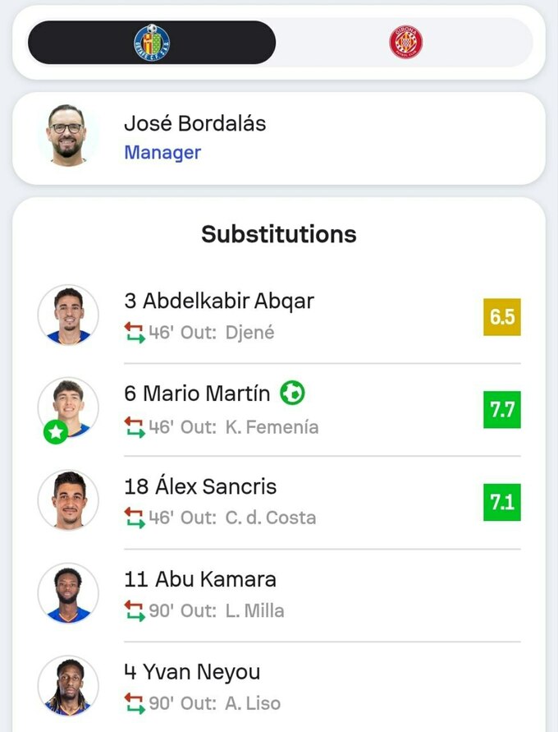558x732 pixels.
Task: Click the goal ball icon beside Mario Martín
Action: [x=292, y=394]
